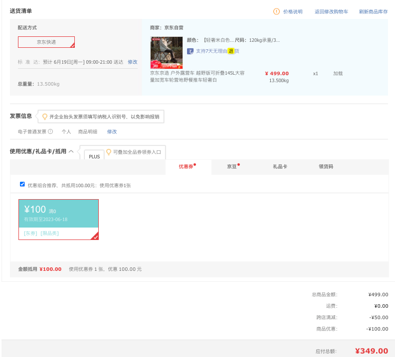Screen dimensions: 395x357
Task: Click 总商品金额 ¥499.00 value
Action: (378, 295)
